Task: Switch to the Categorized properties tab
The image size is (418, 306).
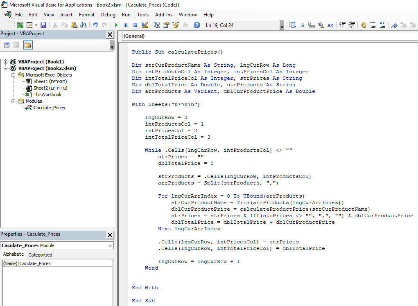Action: click(40, 254)
